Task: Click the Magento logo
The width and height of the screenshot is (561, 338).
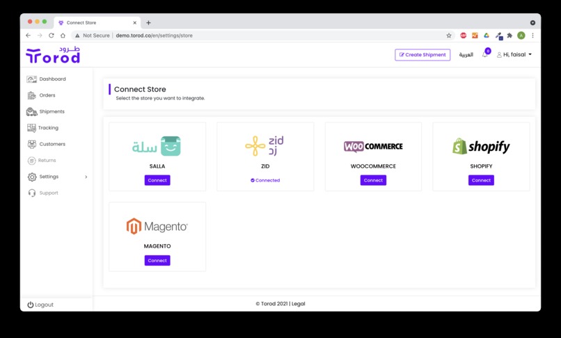Action: coord(157,226)
